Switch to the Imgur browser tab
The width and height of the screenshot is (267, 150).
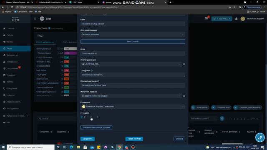84,2
